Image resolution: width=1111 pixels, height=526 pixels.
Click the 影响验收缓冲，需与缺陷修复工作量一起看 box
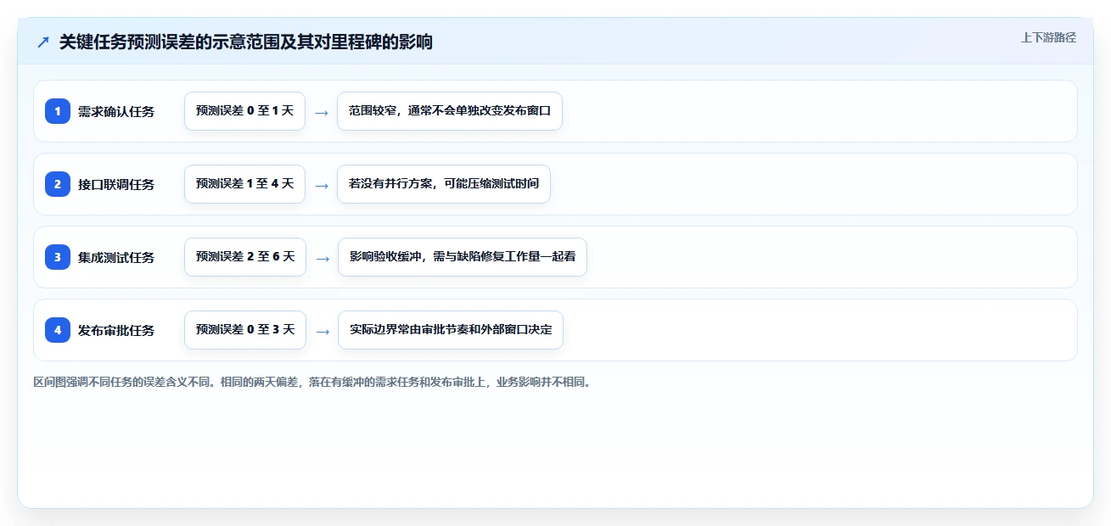pyautogui.click(x=463, y=257)
